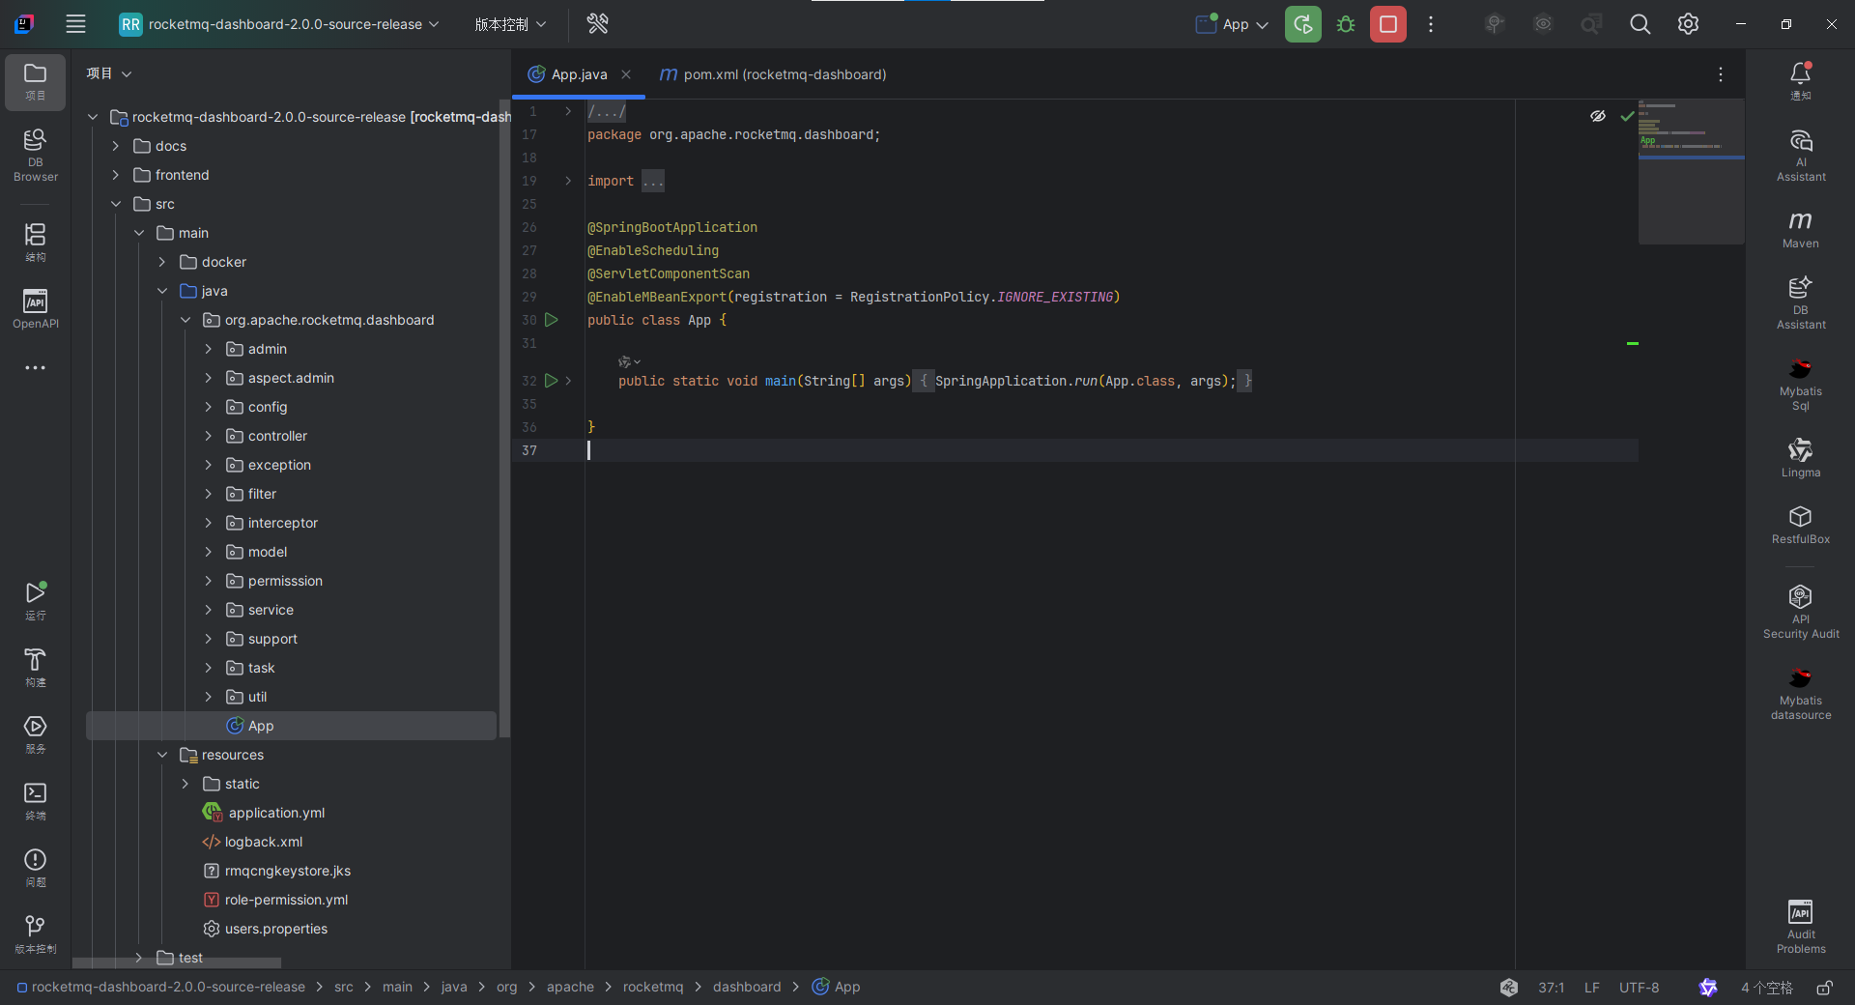This screenshot has height=1005, width=1855.
Task: Toggle inspection highlighting with the eye icon
Action: click(1597, 115)
